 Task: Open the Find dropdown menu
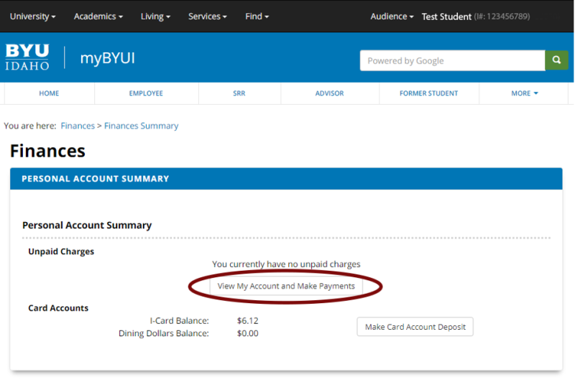coord(257,16)
